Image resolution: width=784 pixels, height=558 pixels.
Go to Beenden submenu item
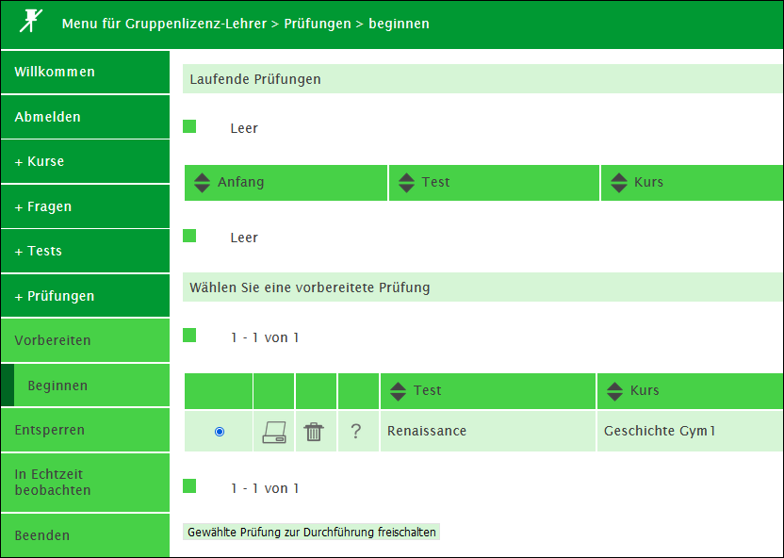[x=85, y=535]
